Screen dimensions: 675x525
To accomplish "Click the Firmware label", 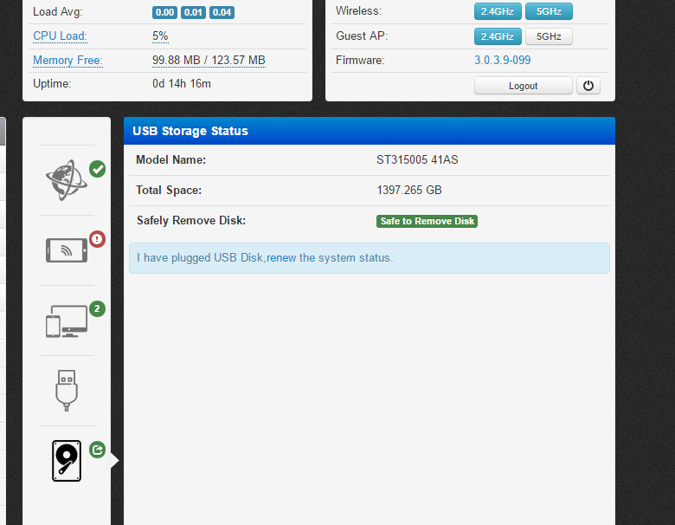I will [x=360, y=60].
